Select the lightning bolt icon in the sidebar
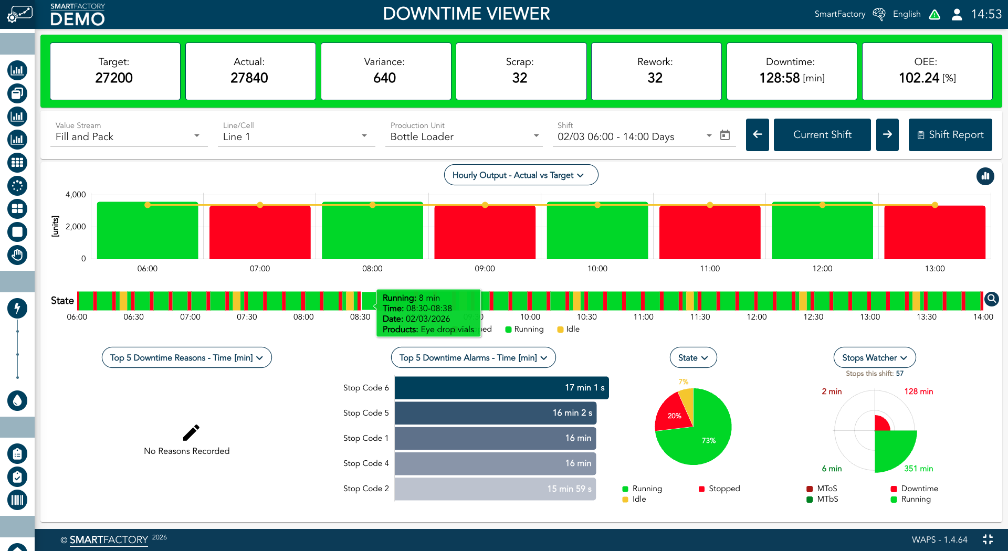The height and width of the screenshot is (551, 1008). [17, 309]
